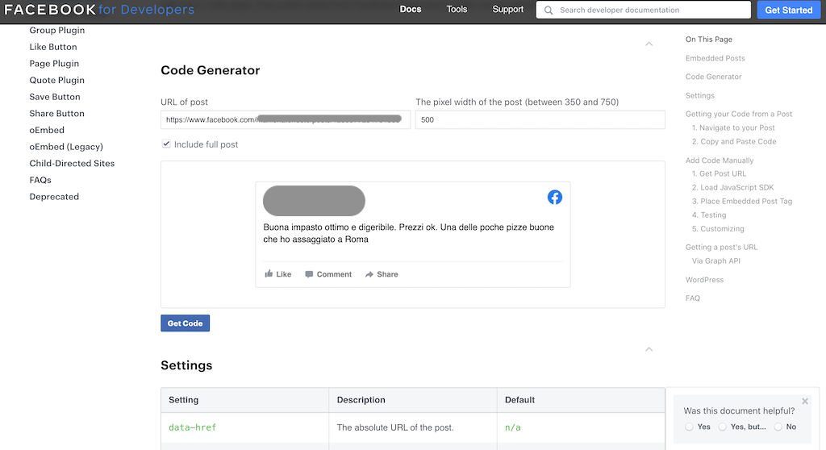The height and width of the screenshot is (450, 826).
Task: Click the URL of post input field
Action: pyautogui.click(x=286, y=119)
